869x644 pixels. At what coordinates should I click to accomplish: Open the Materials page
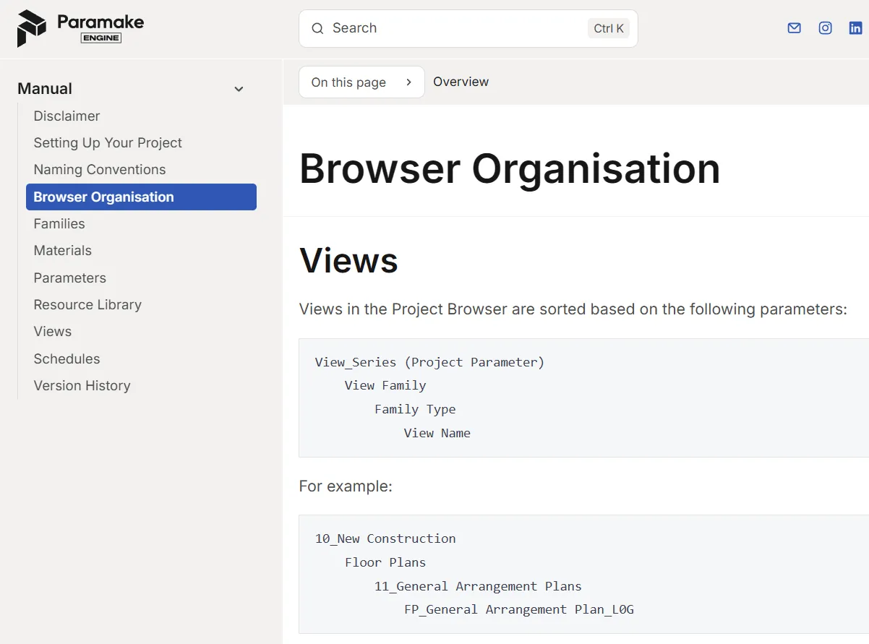(x=63, y=251)
